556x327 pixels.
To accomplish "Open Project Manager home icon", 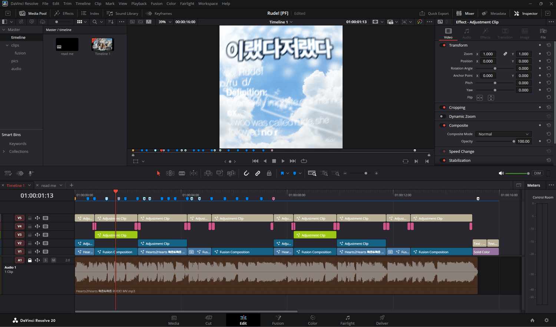I will (532, 320).
